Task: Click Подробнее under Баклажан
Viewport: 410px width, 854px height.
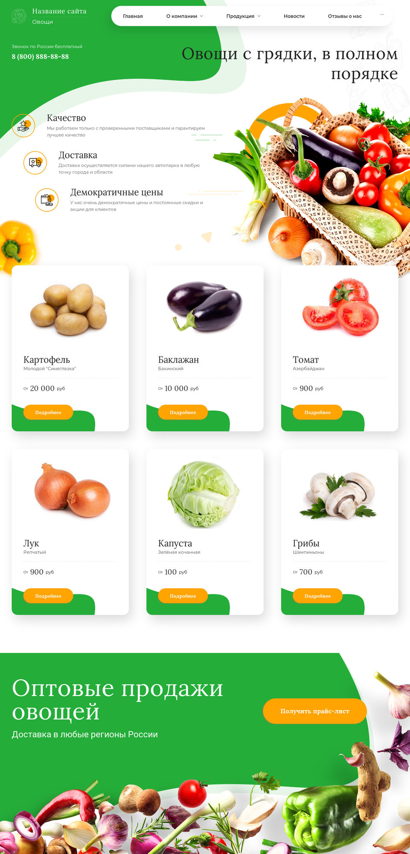Action: (x=183, y=412)
